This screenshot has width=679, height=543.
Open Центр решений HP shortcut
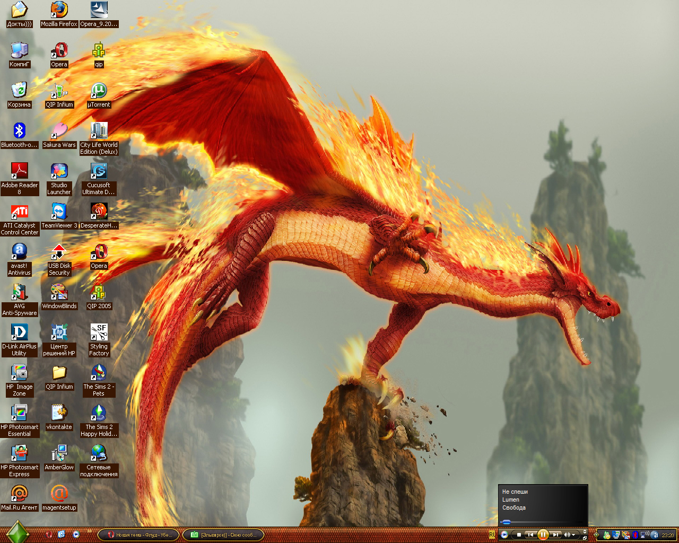click(59, 340)
